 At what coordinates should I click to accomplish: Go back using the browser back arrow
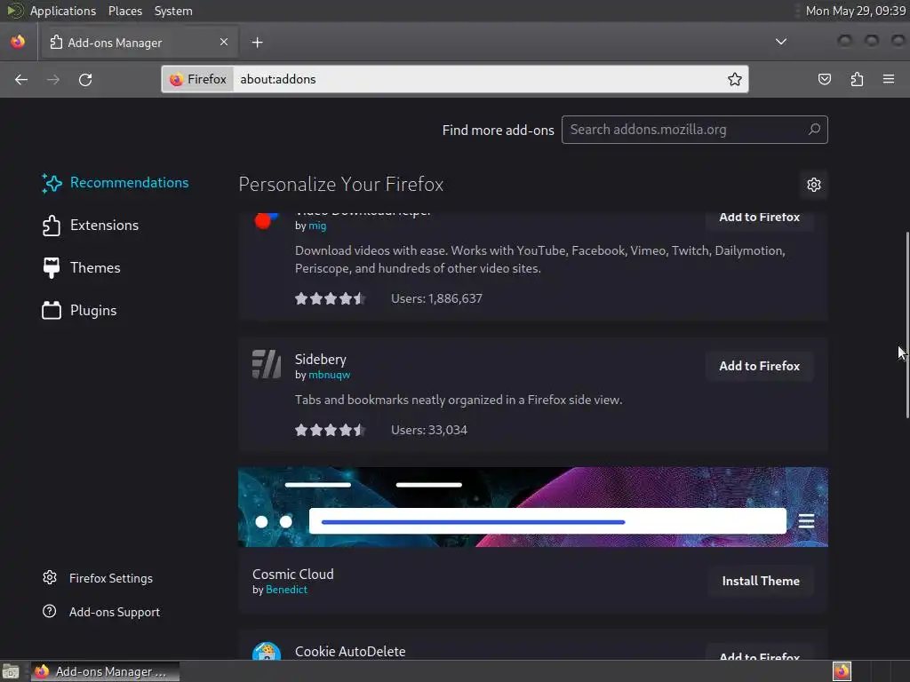pyautogui.click(x=21, y=79)
